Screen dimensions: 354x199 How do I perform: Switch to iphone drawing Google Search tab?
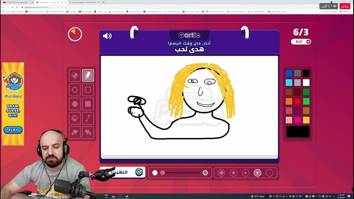coord(84,2)
